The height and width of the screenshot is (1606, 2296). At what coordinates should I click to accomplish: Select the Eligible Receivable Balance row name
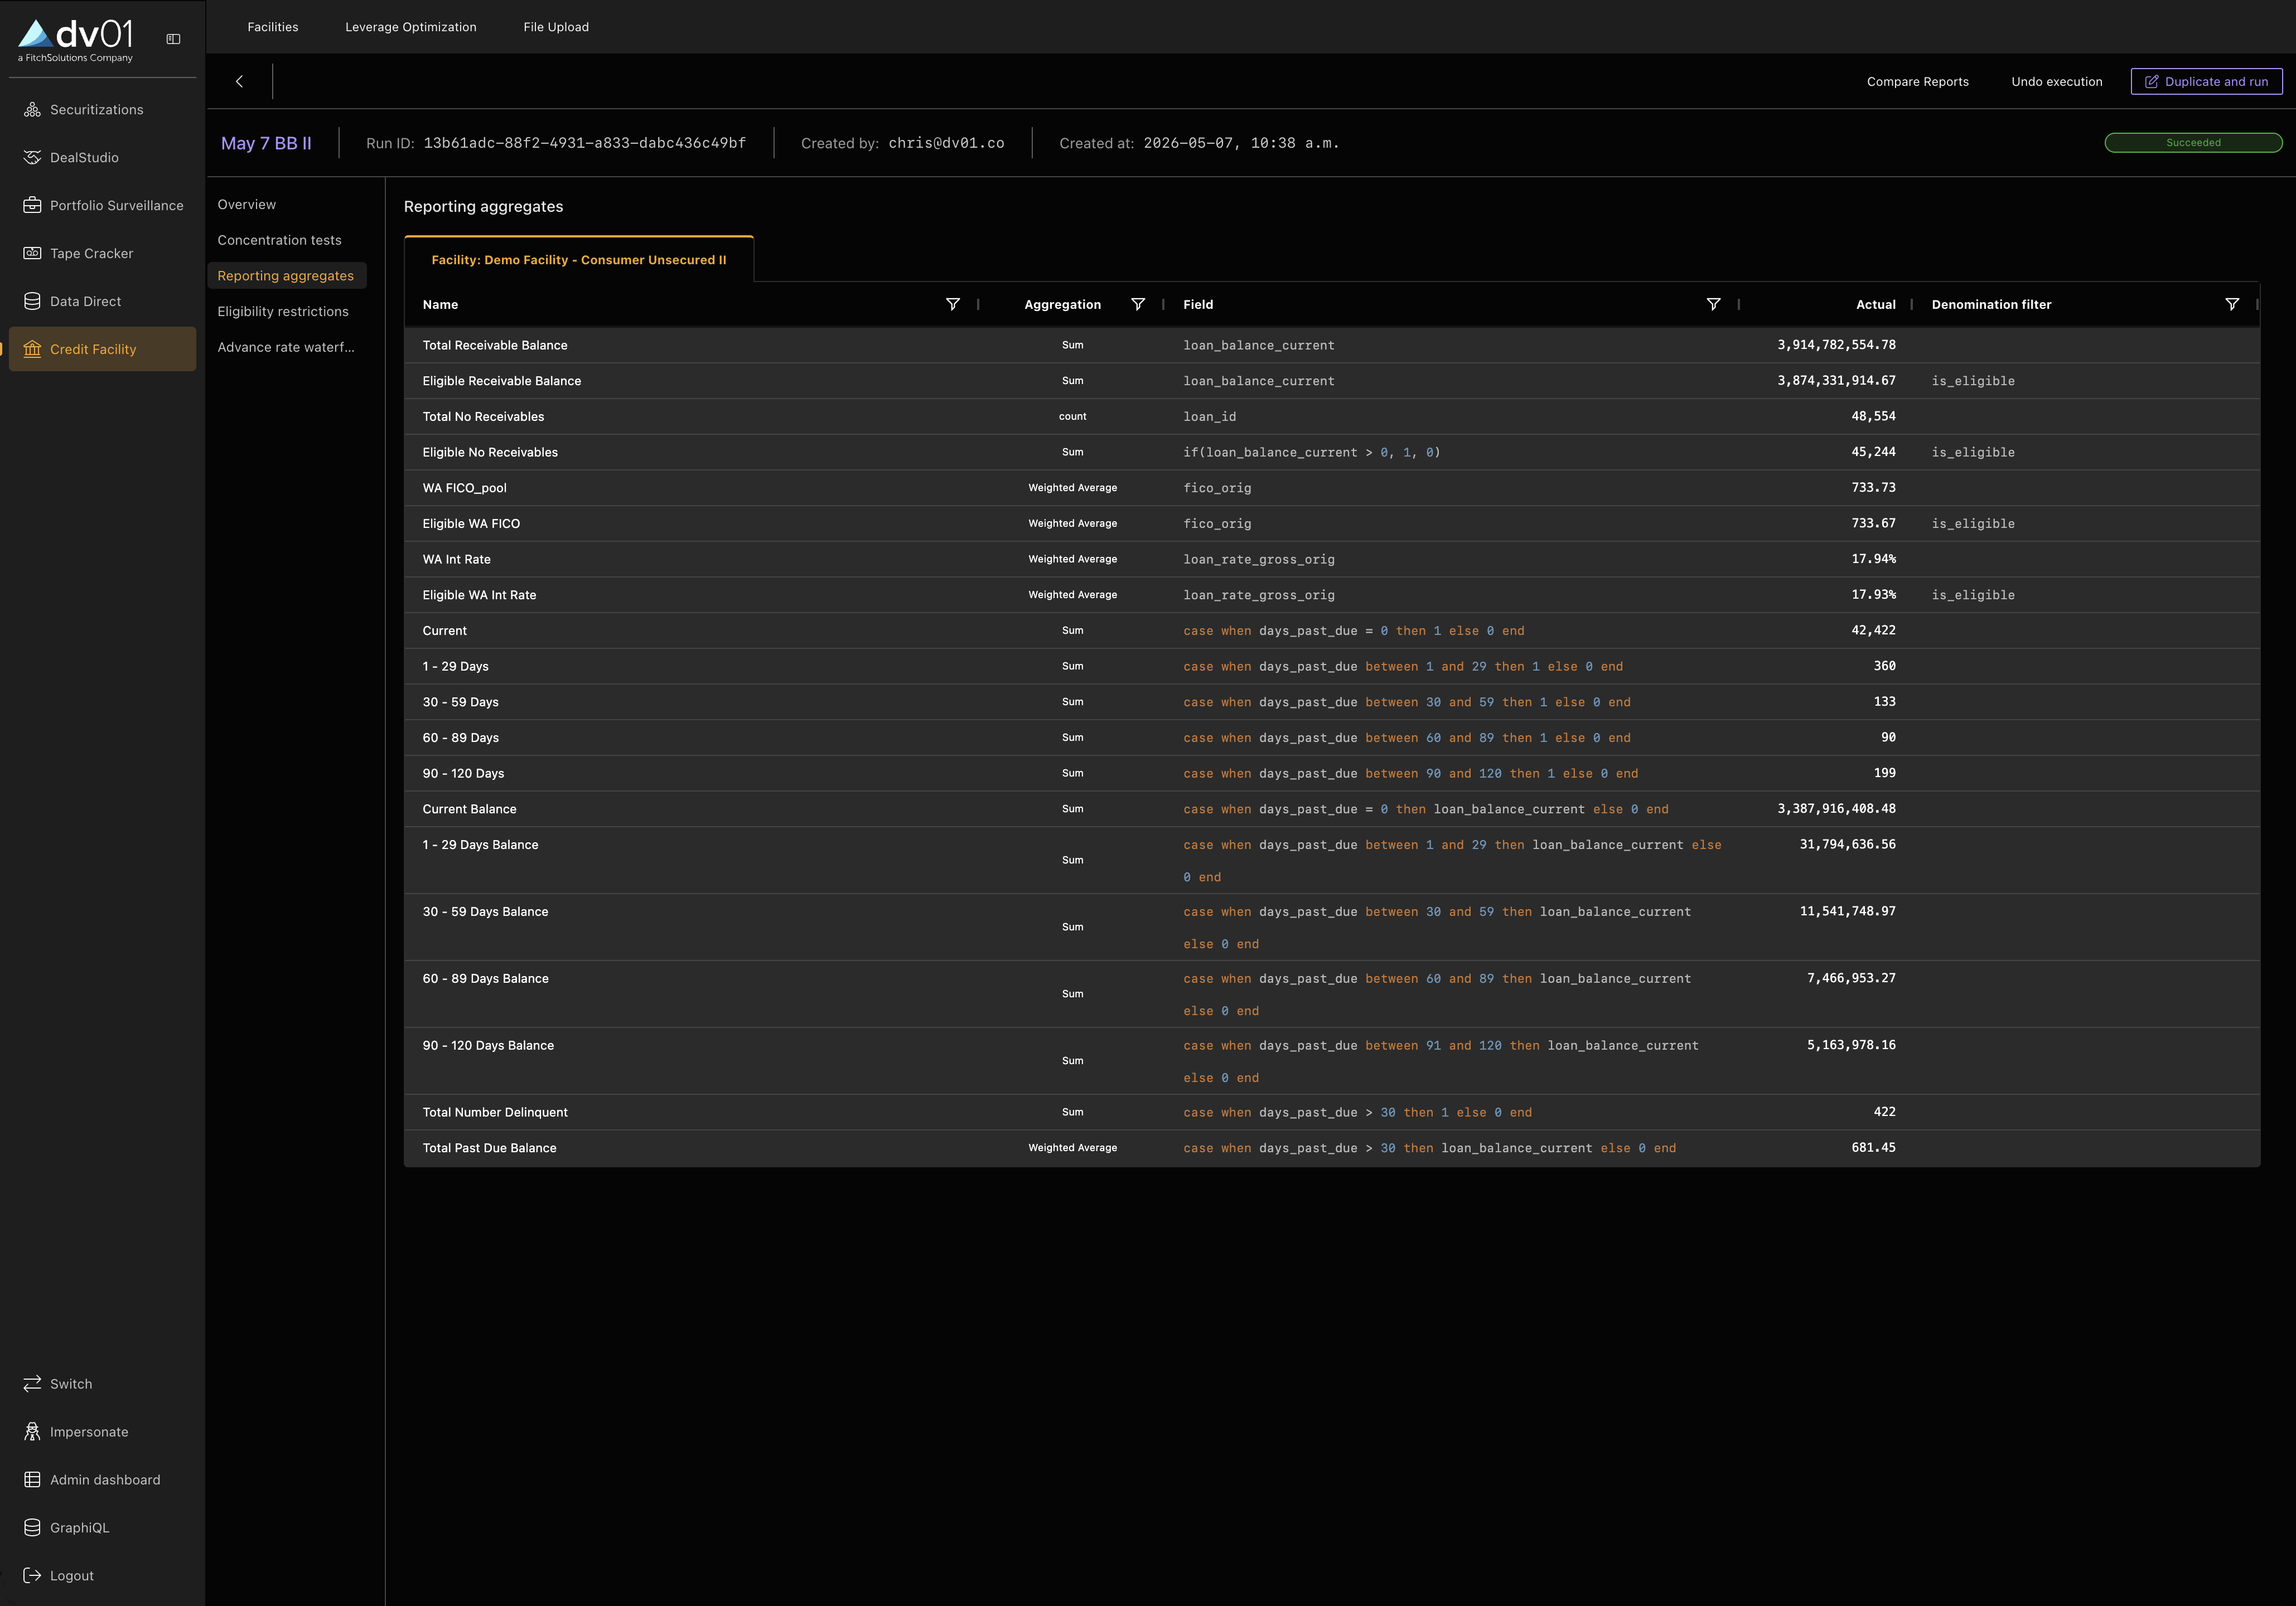coord(502,381)
